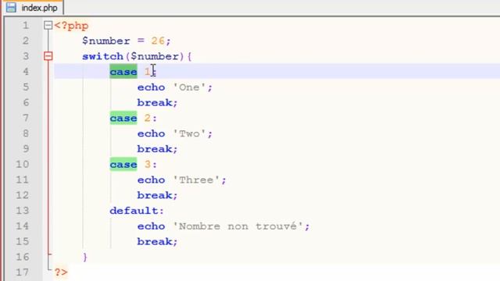Click line number 11 in margin
This screenshot has width=500, height=281.
click(23, 180)
